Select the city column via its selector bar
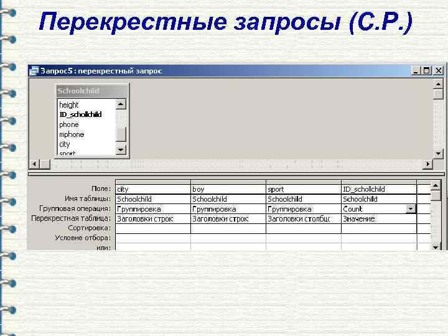This screenshot has height=336, width=448. tap(153, 182)
